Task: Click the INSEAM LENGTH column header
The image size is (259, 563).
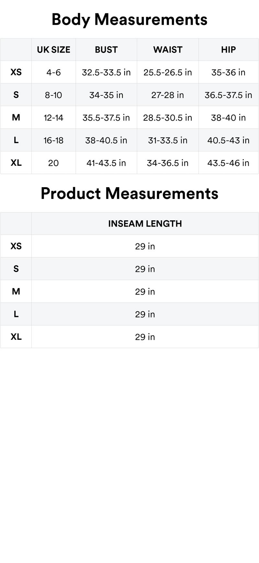Action: point(145,224)
